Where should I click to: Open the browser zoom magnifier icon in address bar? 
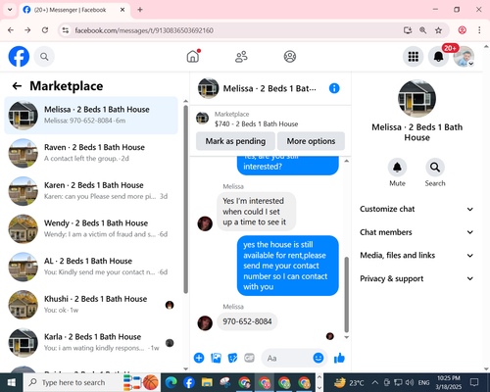click(422, 30)
